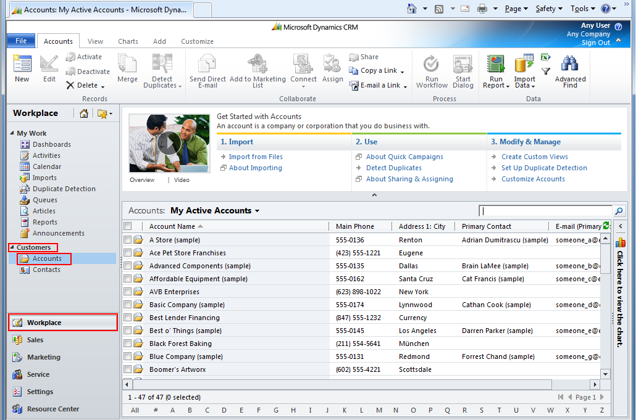The height and width of the screenshot is (420, 636).
Task: Select Best Lender Financing row checkbox
Action: (x=128, y=318)
